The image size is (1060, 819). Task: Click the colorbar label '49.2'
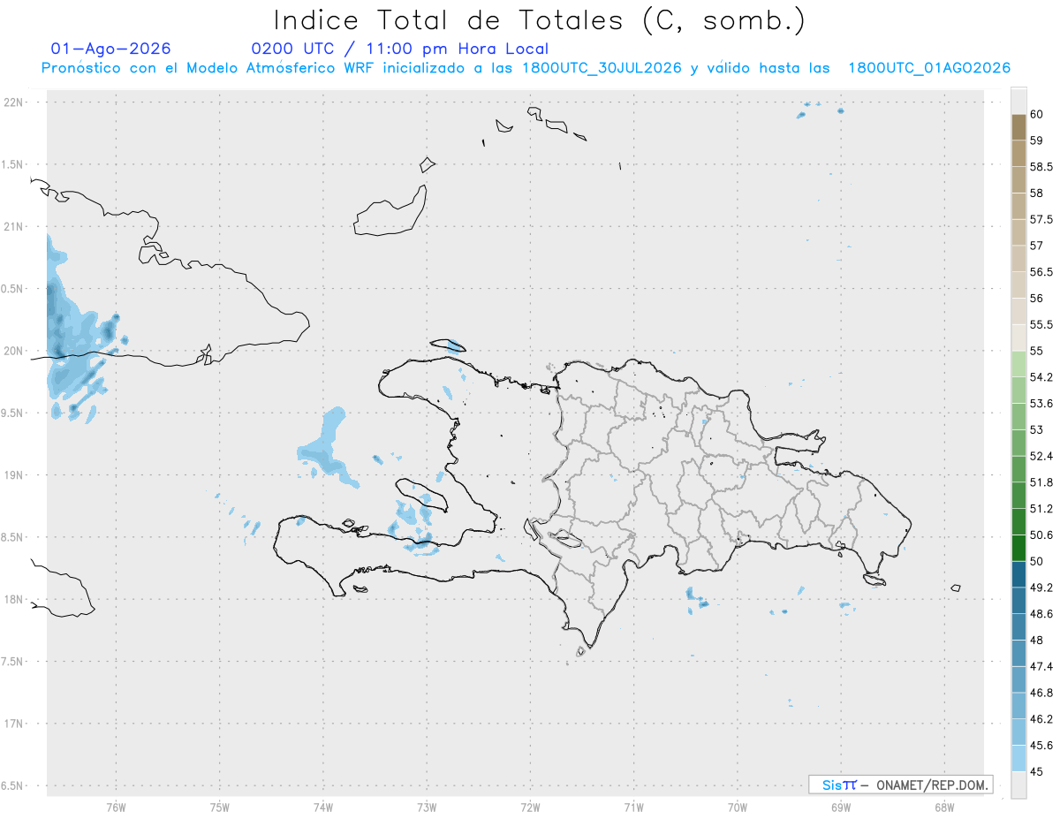point(1041,588)
